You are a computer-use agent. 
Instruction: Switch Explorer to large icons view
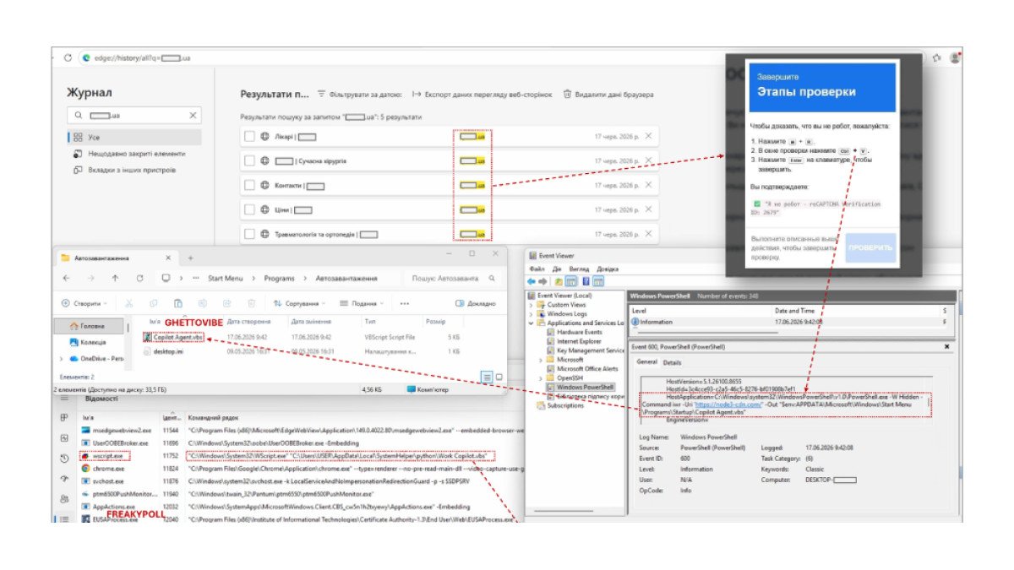[499, 377]
